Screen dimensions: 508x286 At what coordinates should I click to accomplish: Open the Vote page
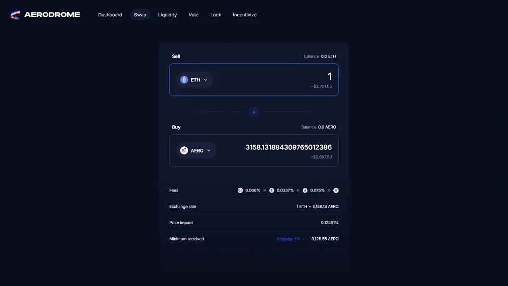coord(194,15)
